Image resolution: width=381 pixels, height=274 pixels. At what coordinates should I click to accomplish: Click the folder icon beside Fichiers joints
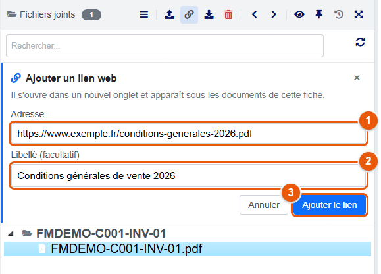12,14
